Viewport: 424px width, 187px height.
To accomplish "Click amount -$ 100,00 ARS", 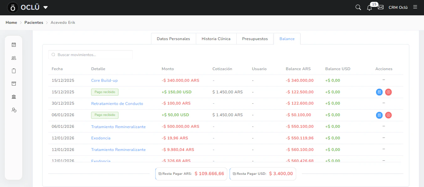I will point(176,104).
